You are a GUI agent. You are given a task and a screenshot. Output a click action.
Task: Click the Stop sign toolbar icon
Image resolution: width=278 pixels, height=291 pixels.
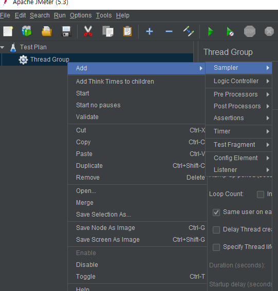[x=250, y=31]
